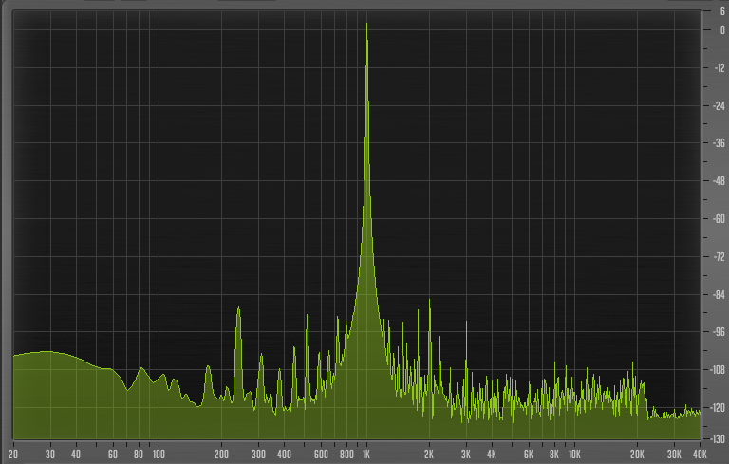The height and width of the screenshot is (464, 729).
Task: Click the tip of the 1 kHz fundamental peak
Action: point(366,24)
